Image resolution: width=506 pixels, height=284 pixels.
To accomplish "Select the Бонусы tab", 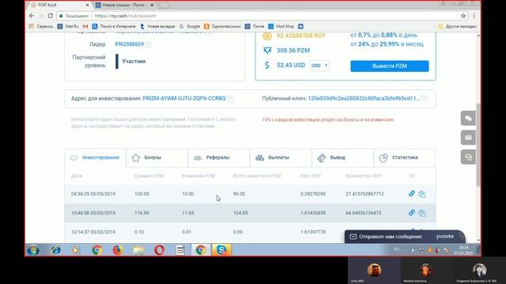I will 157,158.
